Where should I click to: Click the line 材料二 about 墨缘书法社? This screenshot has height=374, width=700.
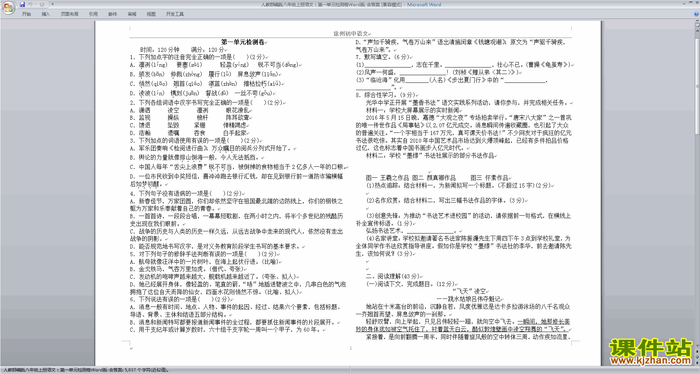point(430,156)
